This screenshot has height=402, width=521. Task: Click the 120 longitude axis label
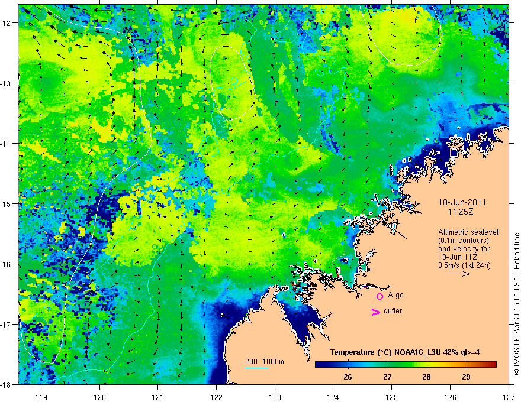coord(99,397)
